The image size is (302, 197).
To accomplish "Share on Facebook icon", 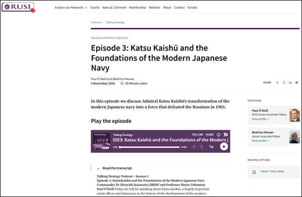I will coord(278,83).
